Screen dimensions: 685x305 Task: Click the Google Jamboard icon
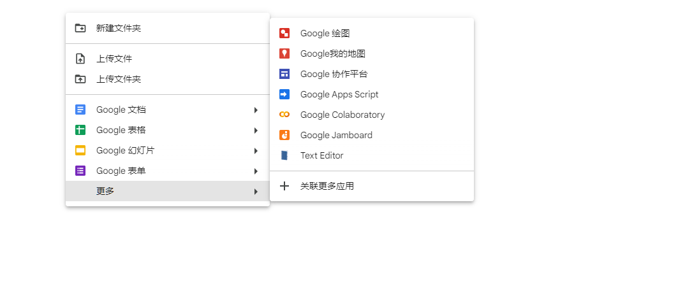(284, 135)
